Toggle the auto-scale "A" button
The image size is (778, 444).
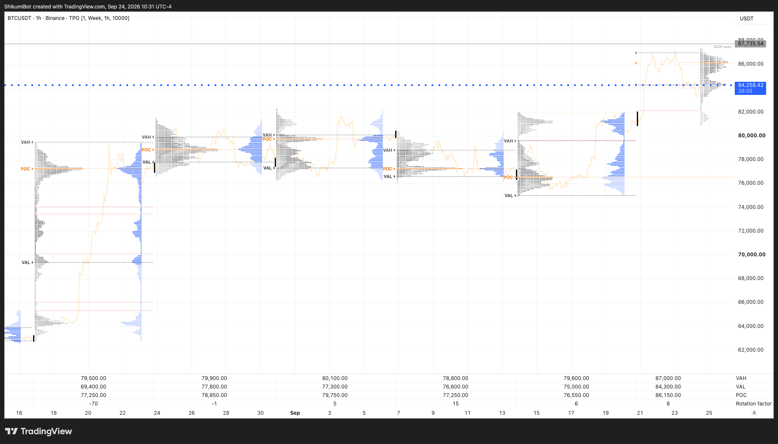coord(754,413)
